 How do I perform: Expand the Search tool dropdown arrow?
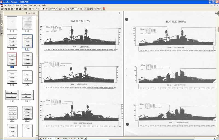coord(22,9)
